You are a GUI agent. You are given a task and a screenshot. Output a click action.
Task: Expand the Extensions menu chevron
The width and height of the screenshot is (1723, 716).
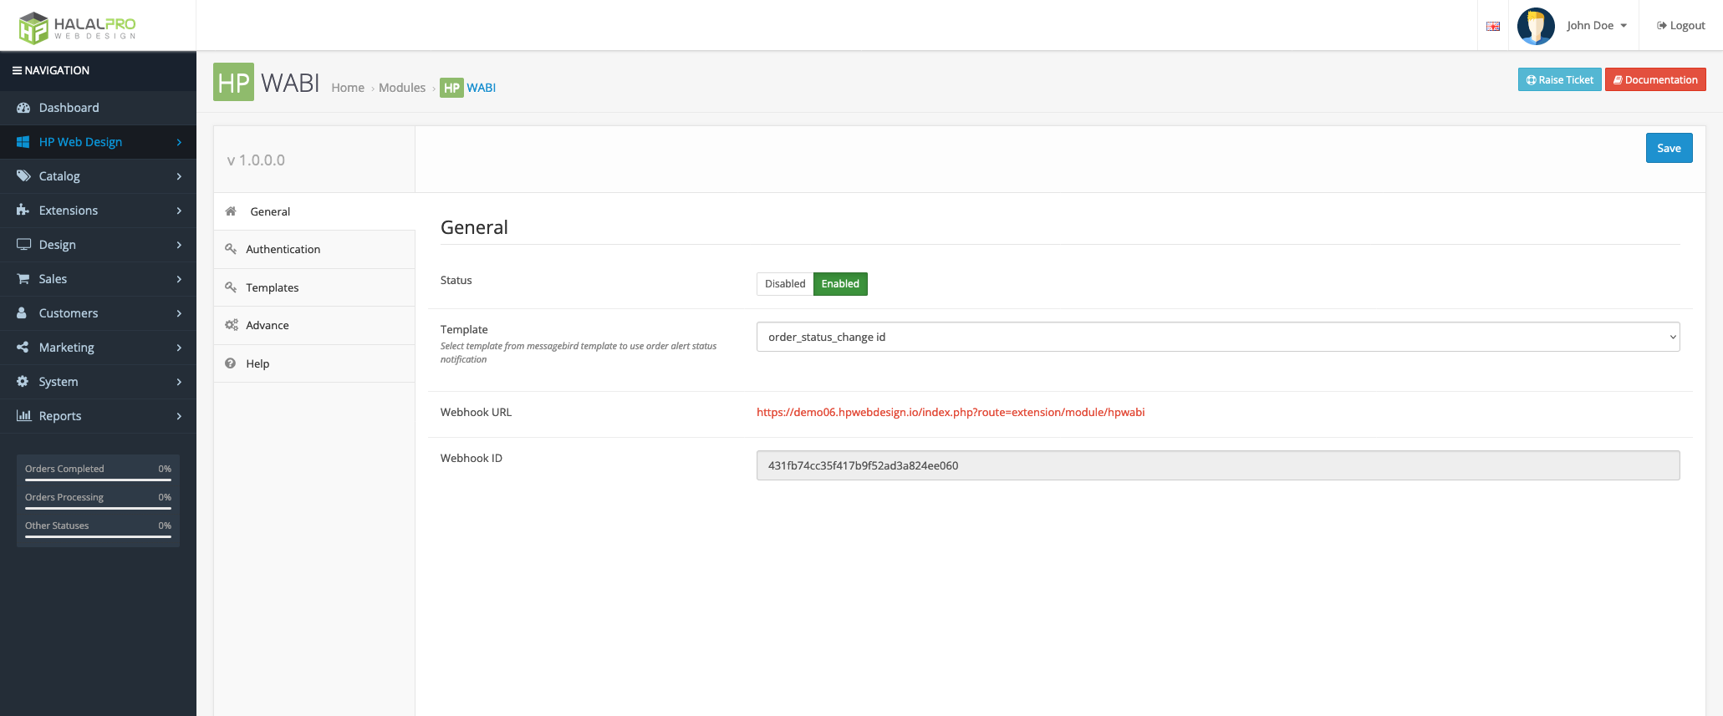(179, 211)
